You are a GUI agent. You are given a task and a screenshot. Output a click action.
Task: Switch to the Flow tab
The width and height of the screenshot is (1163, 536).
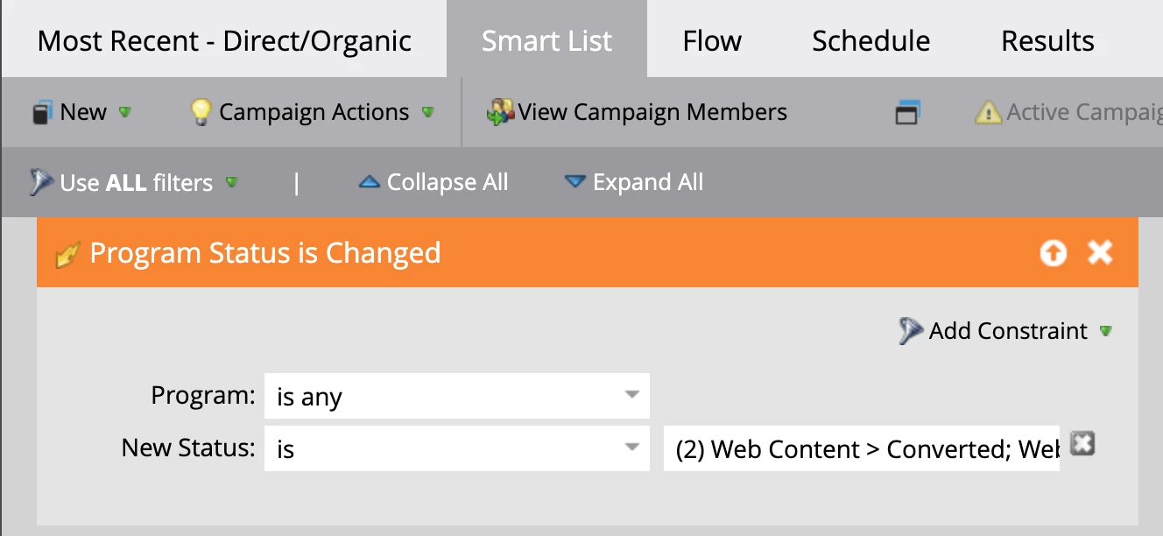coord(712,41)
